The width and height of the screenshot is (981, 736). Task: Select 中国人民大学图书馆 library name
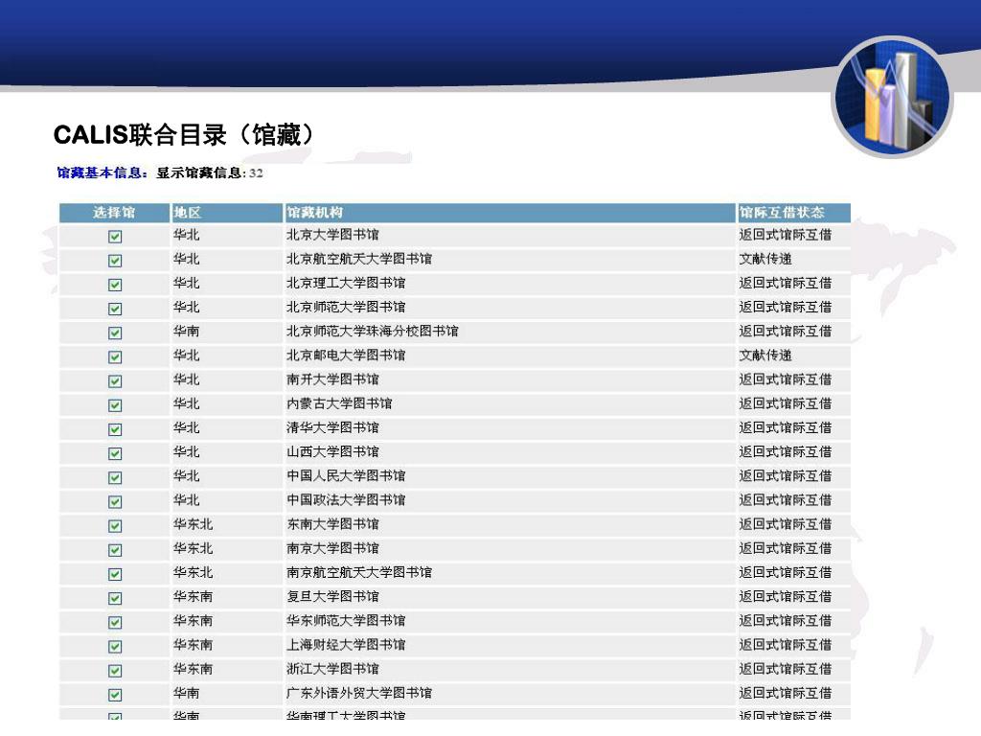tap(346, 476)
